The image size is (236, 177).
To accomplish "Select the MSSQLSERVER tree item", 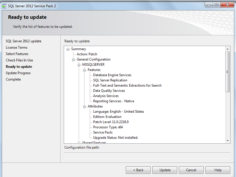I will (x=93, y=65).
